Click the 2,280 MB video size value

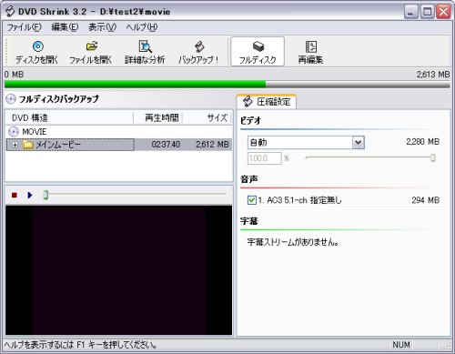pos(422,142)
